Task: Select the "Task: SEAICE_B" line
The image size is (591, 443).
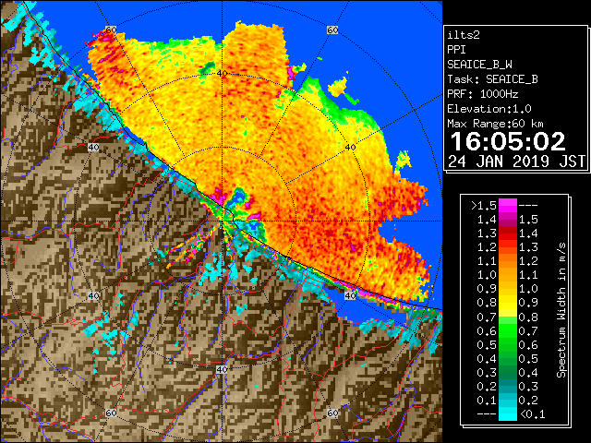Action: coord(492,79)
